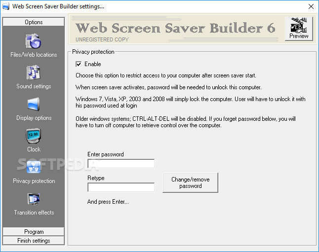Click the Enable checkbox label text
The width and height of the screenshot is (319, 252).
click(x=93, y=64)
